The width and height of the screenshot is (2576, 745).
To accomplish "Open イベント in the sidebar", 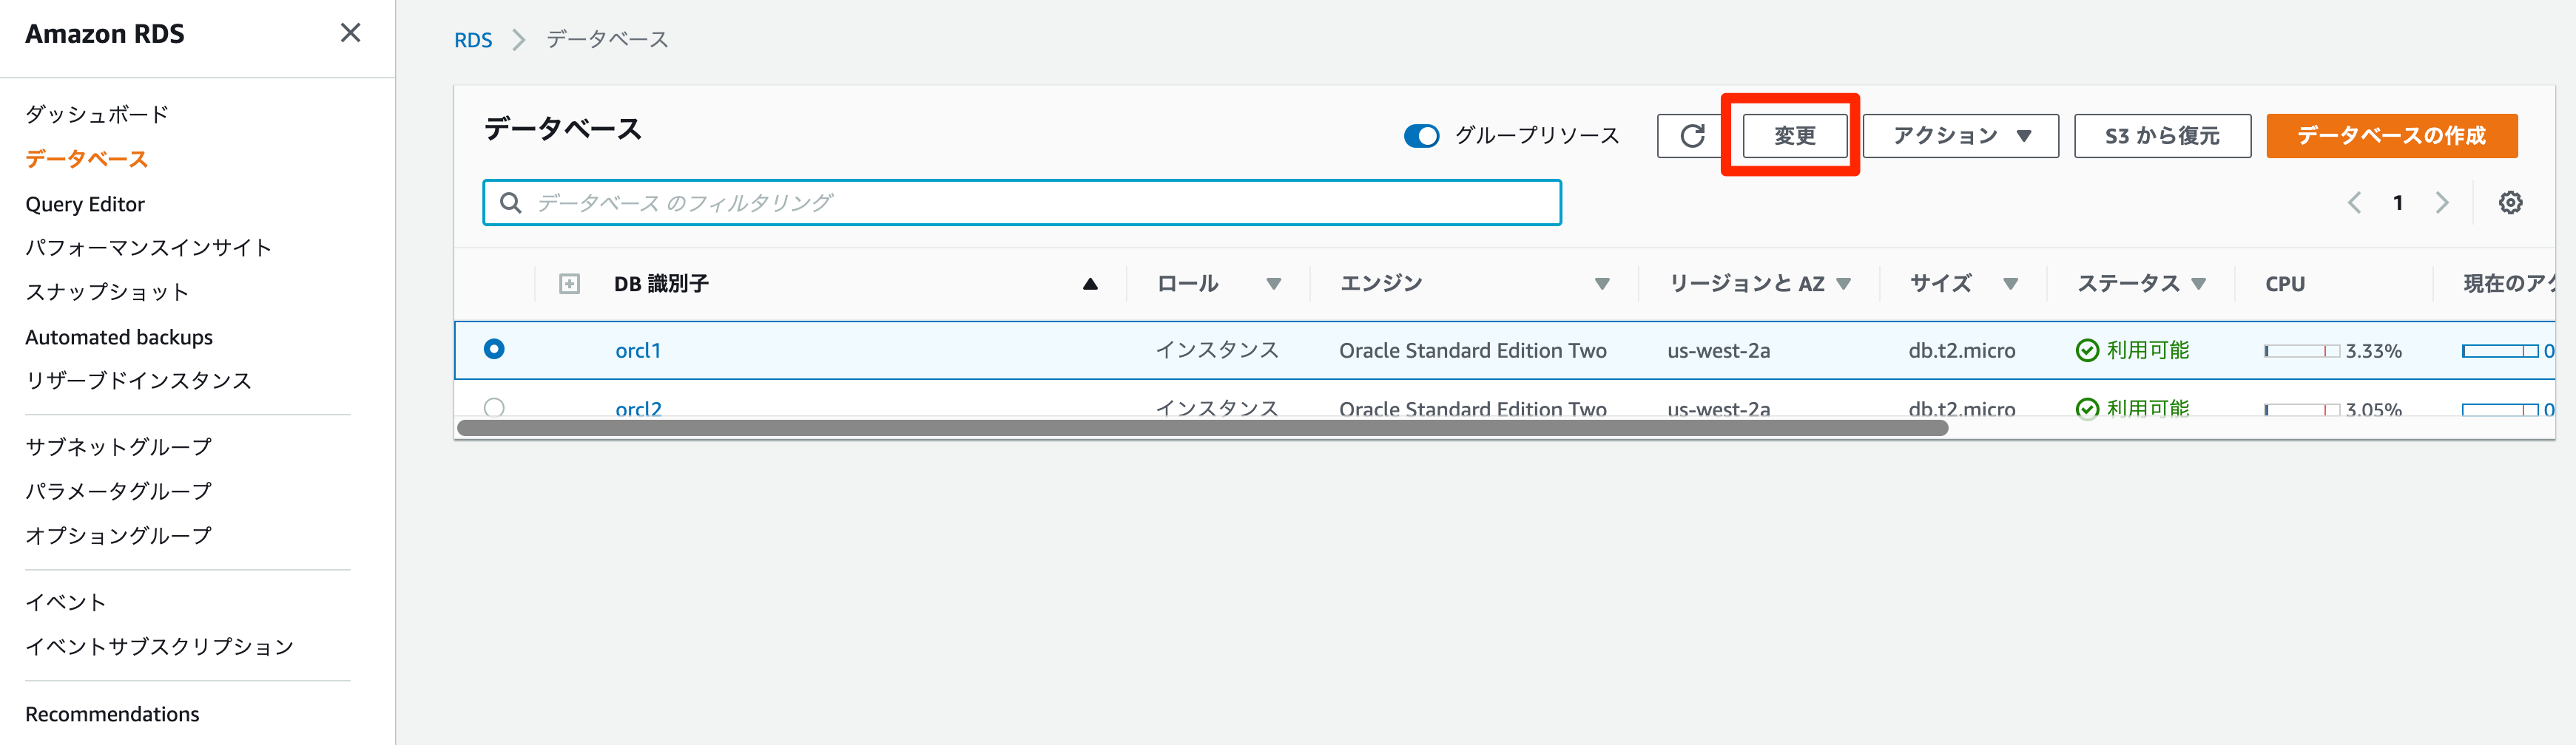I will point(65,602).
